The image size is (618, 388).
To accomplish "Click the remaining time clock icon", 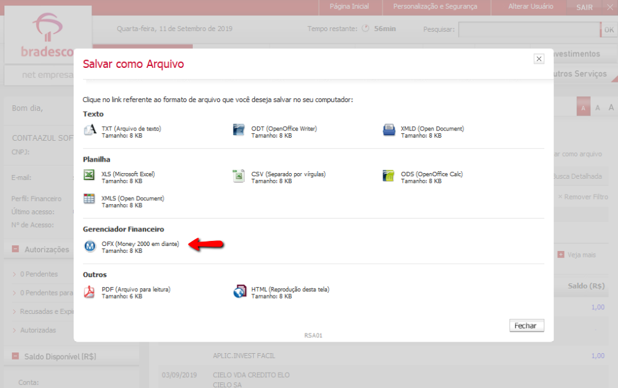I will (365, 29).
